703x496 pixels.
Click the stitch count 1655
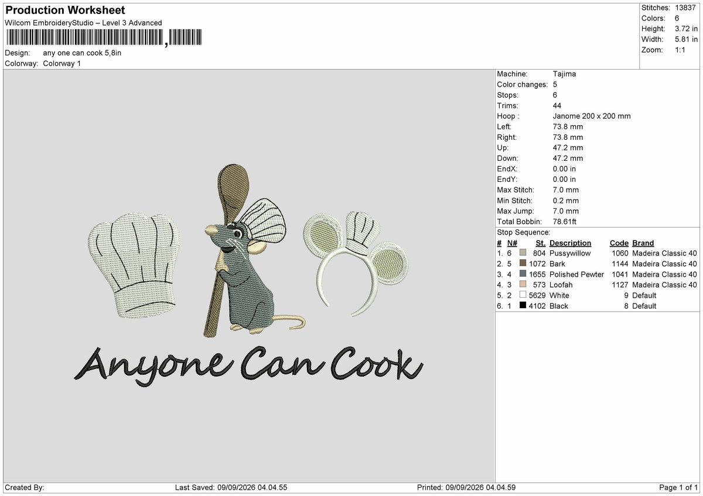(x=537, y=274)
